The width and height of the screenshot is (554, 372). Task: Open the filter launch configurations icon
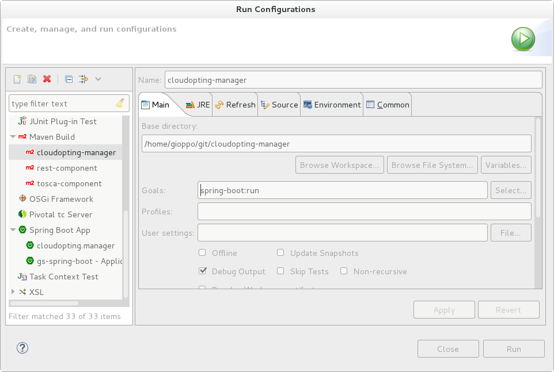[x=84, y=79]
